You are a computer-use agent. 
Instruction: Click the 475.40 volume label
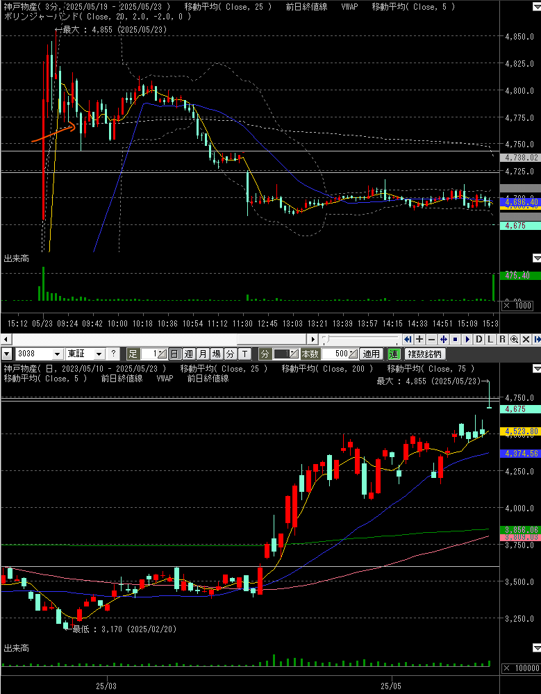tap(520, 275)
